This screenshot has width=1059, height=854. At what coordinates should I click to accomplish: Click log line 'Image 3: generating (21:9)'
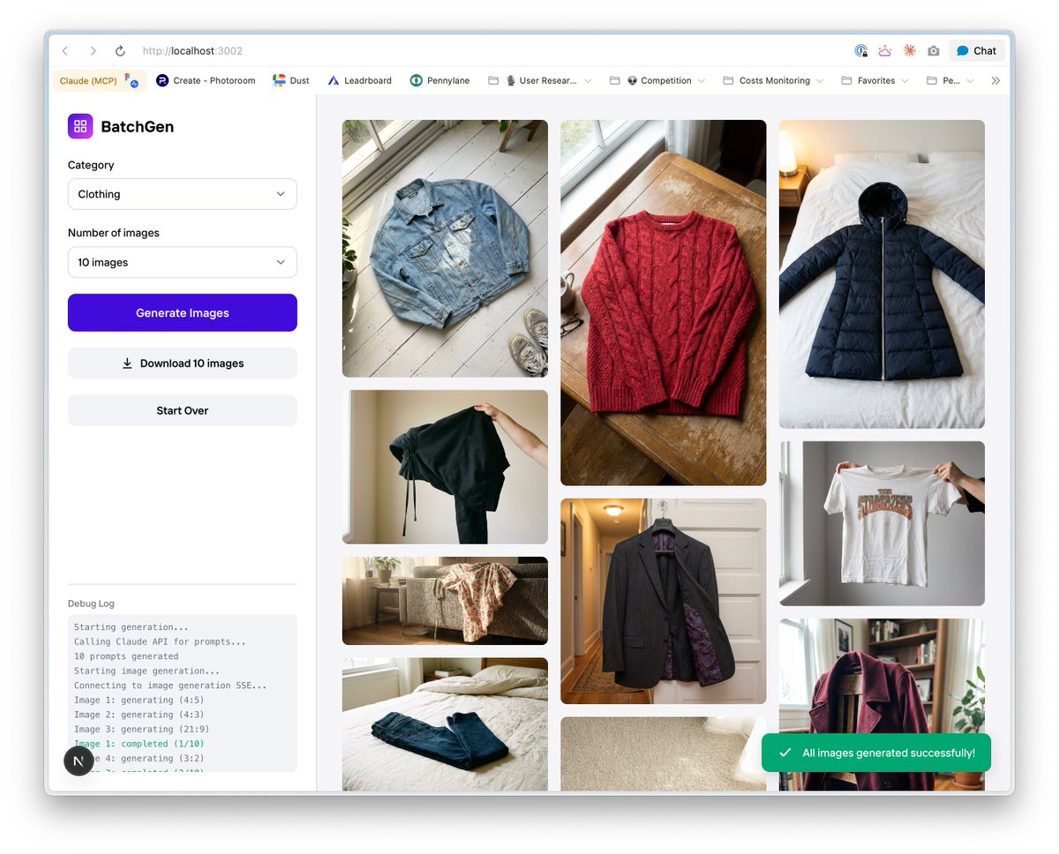tap(142, 729)
